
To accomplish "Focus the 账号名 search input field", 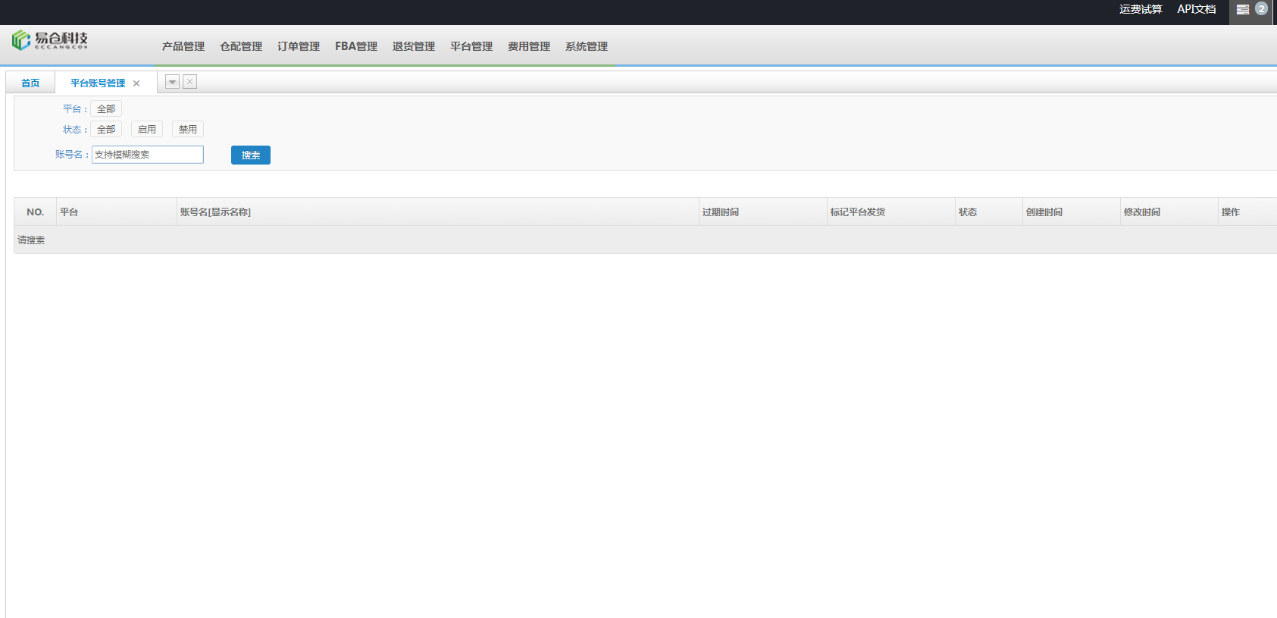I will (148, 155).
